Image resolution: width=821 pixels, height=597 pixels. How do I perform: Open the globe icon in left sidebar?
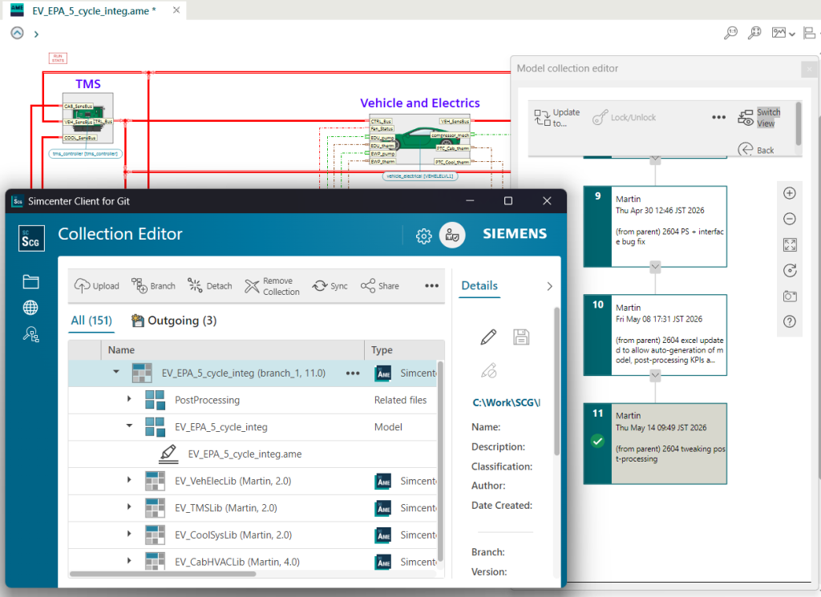[x=30, y=308]
